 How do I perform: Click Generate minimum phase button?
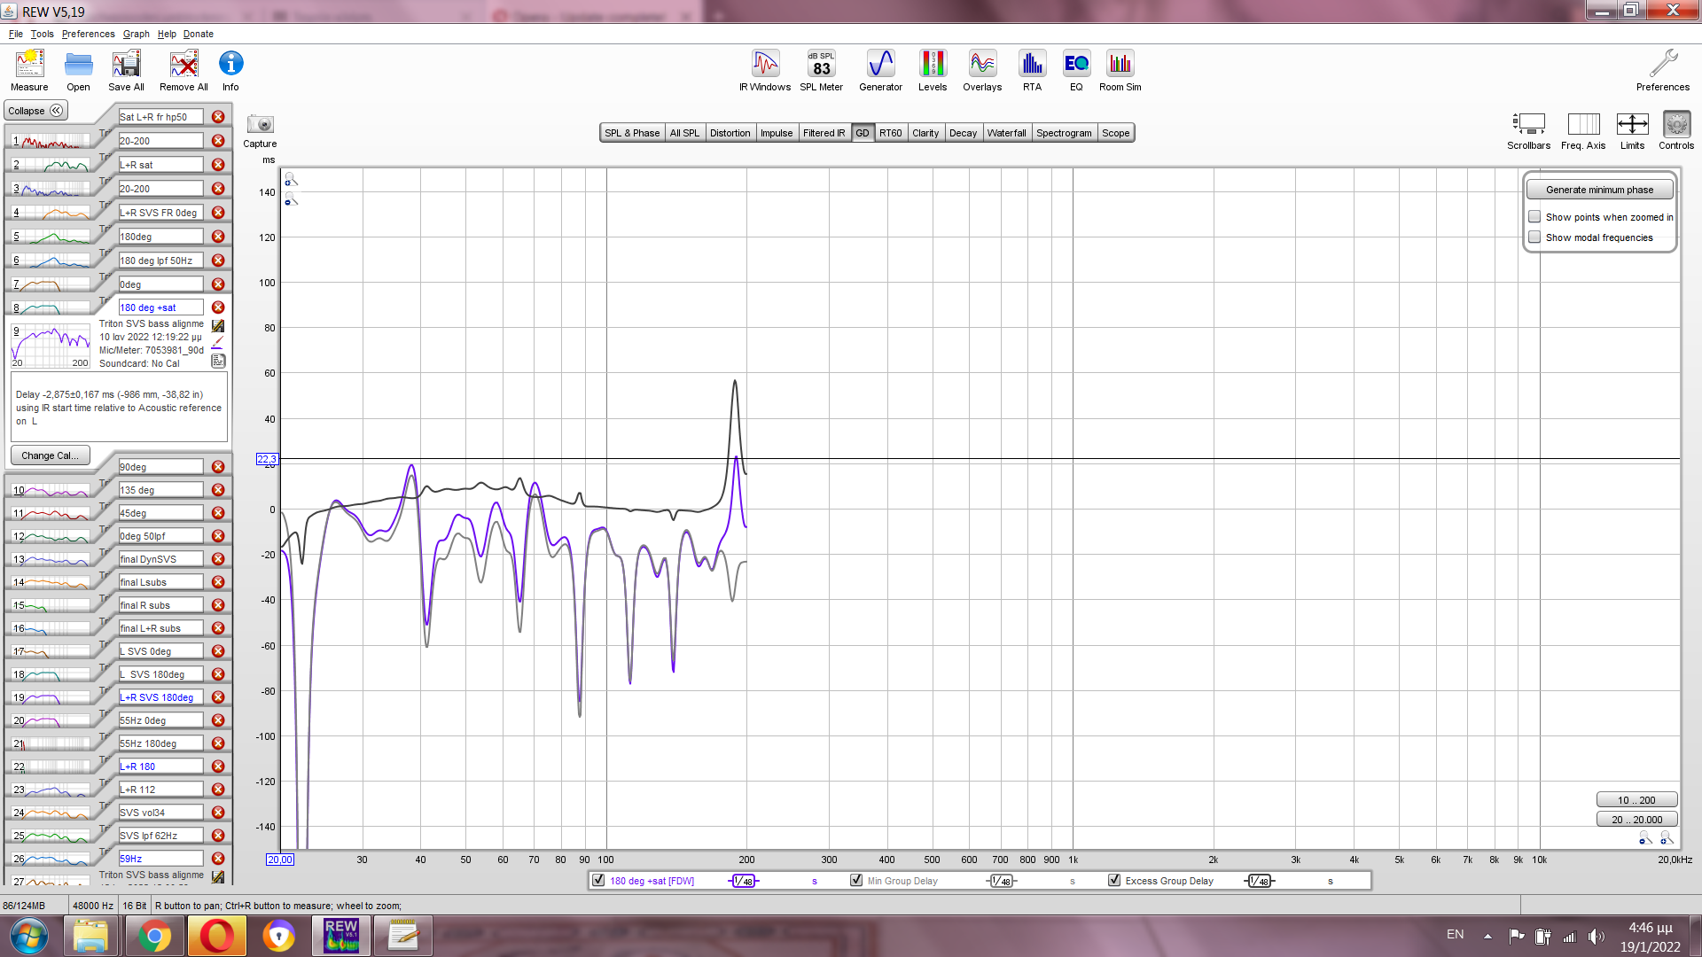coord(1599,190)
